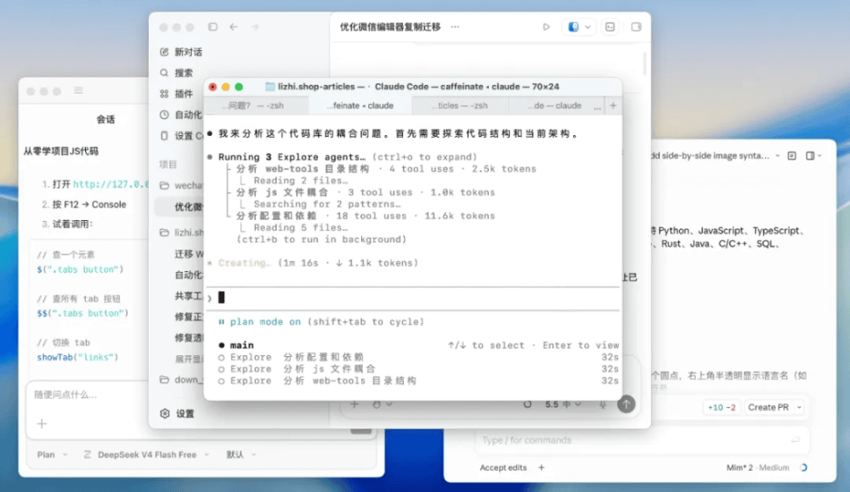Click the play triangle icon in middle window
Viewport: 850px width, 492px height.
546,26
